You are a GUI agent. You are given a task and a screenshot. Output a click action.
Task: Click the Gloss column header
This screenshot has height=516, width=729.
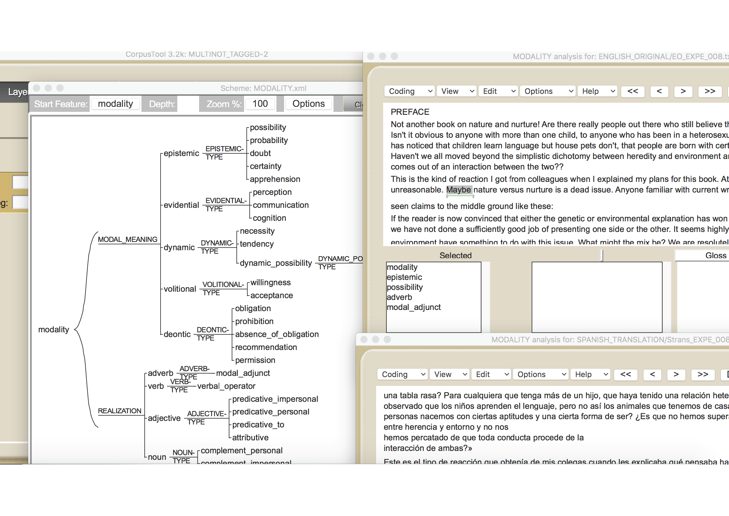715,255
